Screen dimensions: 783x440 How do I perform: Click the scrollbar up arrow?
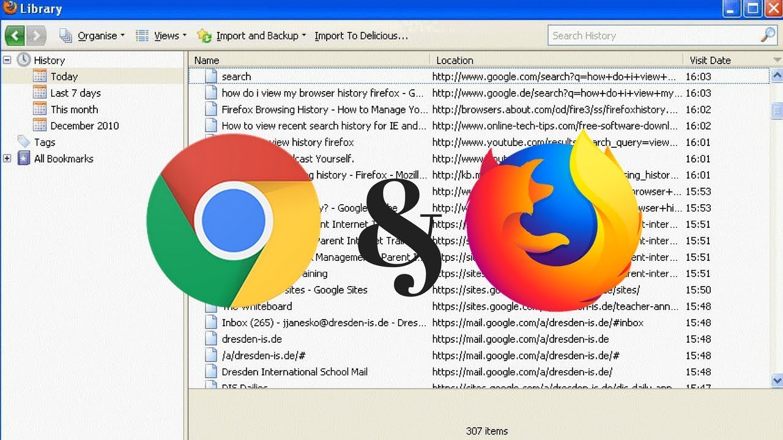(777, 76)
